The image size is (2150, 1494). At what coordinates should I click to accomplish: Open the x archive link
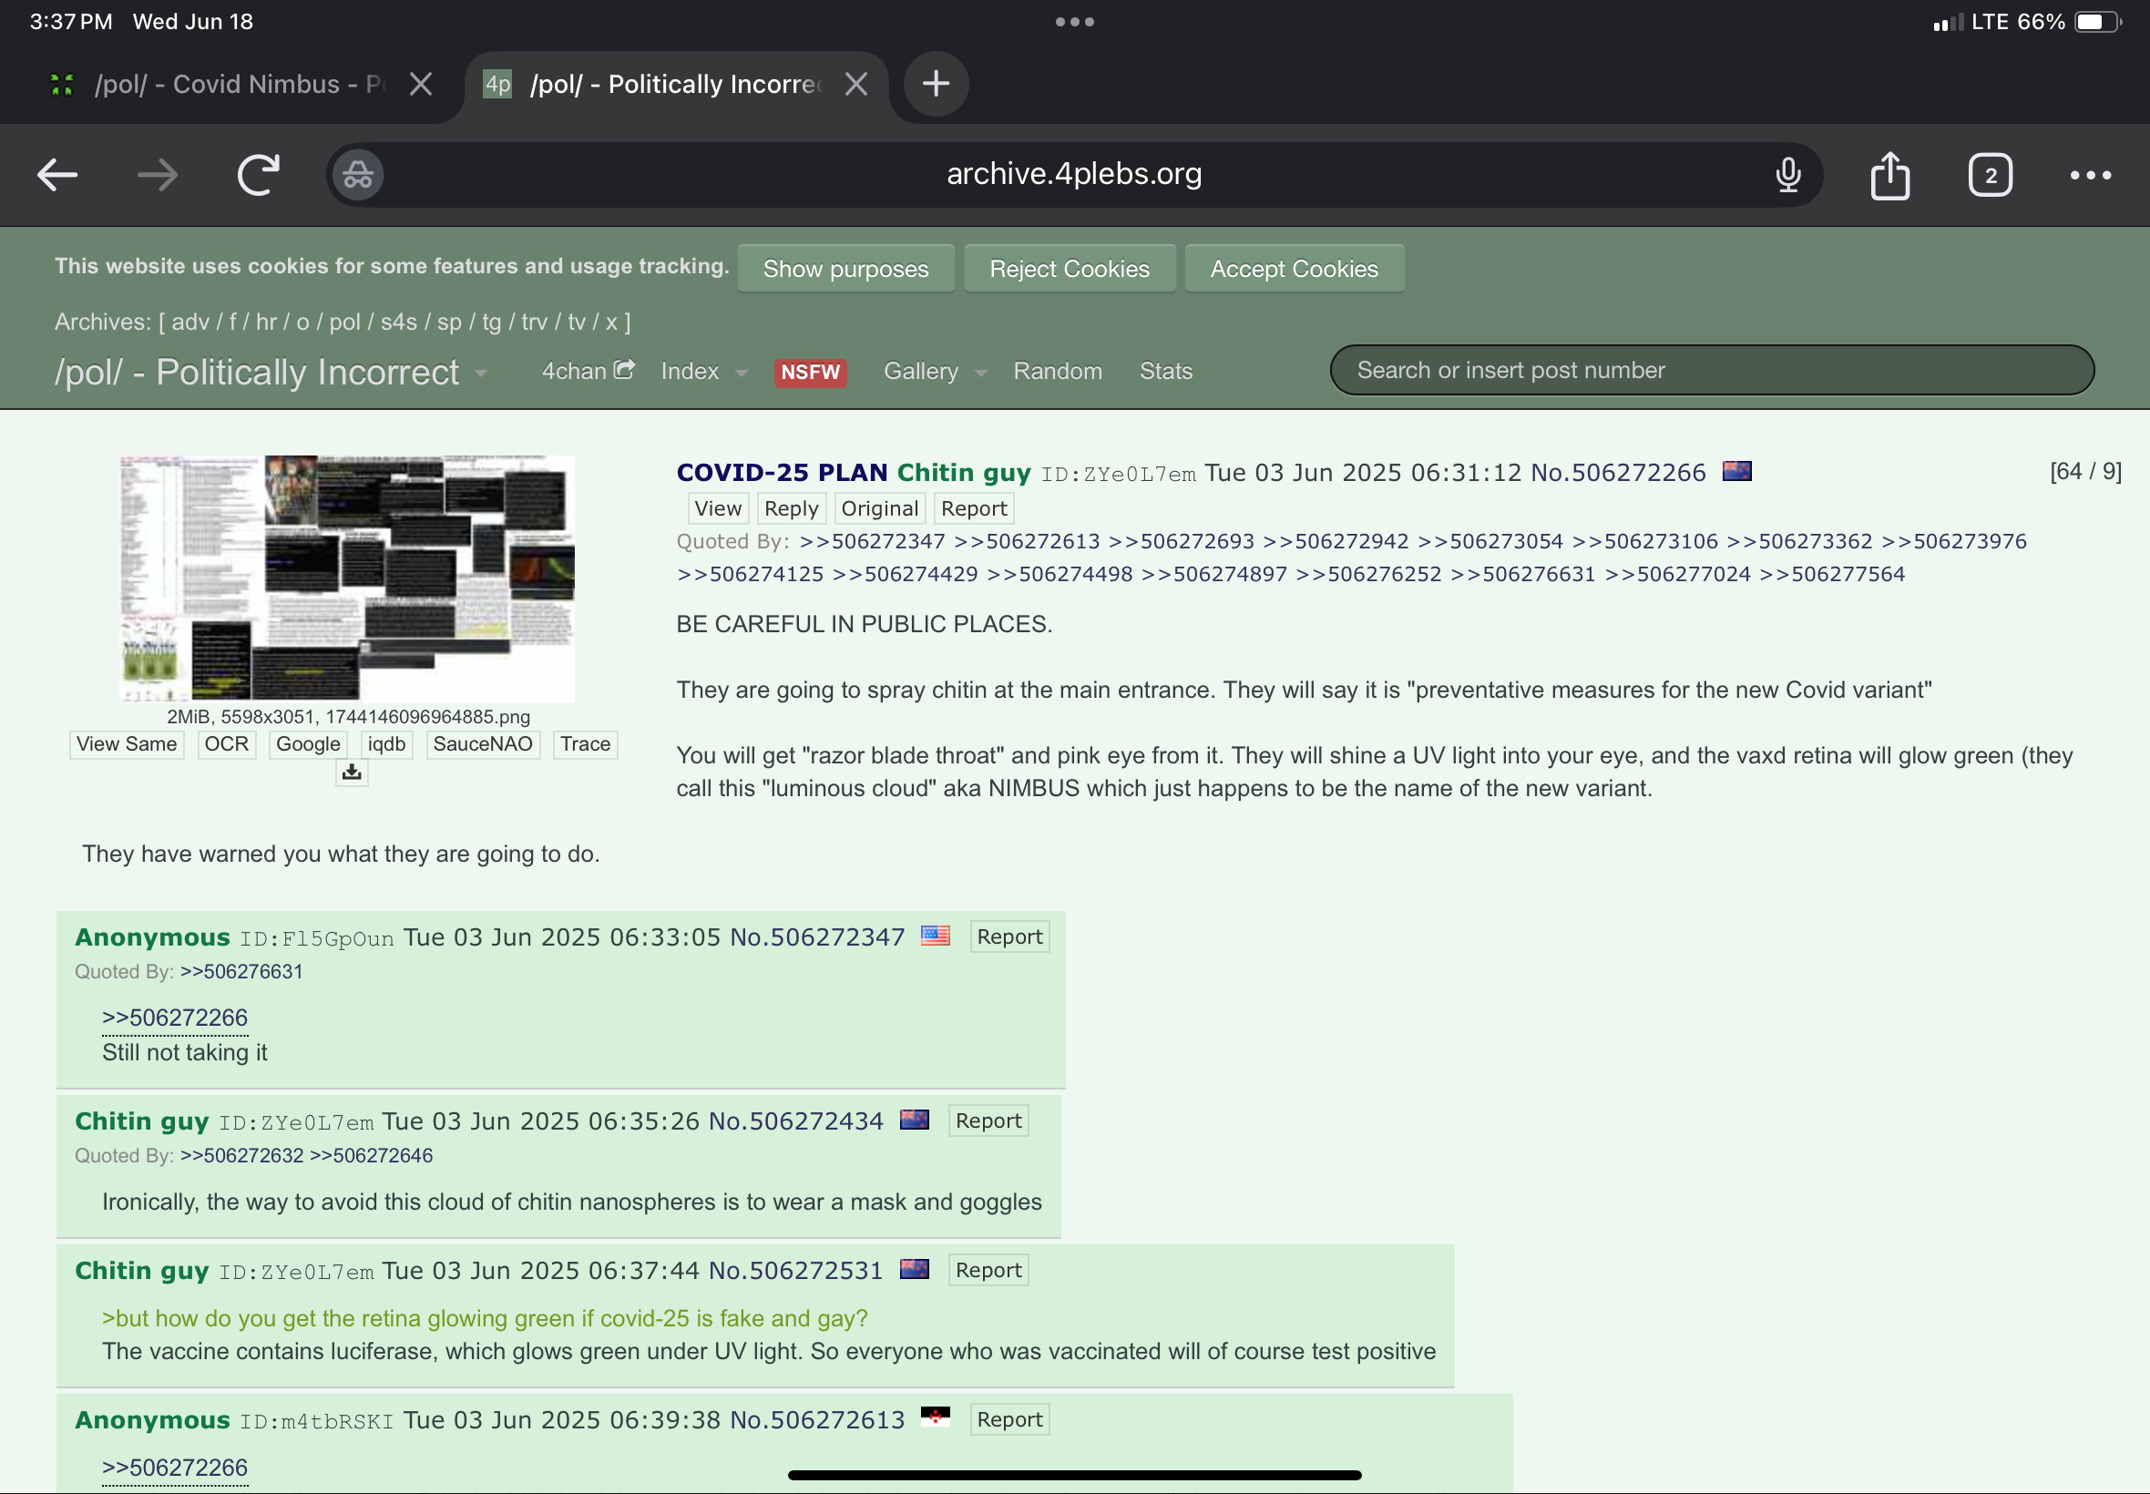(x=611, y=322)
